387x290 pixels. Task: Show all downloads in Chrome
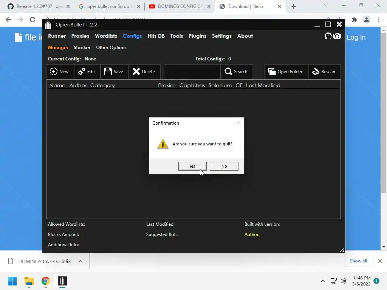point(358,261)
